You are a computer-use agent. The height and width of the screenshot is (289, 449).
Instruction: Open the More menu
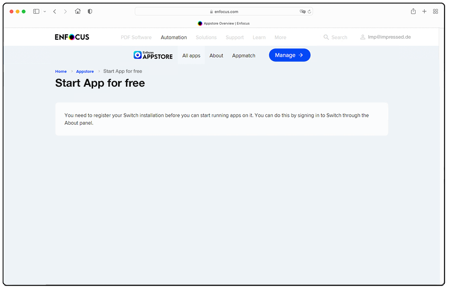click(x=280, y=37)
